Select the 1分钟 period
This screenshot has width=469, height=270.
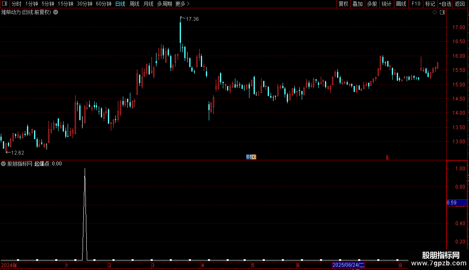tap(32, 4)
